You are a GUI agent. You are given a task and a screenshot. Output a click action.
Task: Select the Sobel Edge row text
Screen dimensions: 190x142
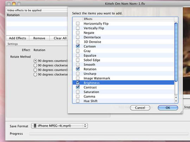[x=92, y=60]
